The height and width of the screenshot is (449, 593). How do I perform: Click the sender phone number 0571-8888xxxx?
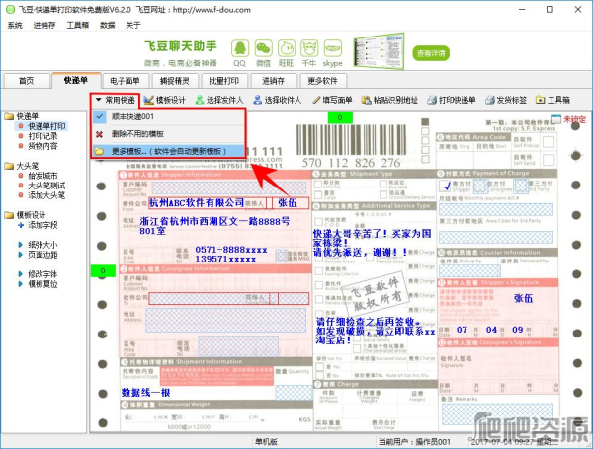231,250
